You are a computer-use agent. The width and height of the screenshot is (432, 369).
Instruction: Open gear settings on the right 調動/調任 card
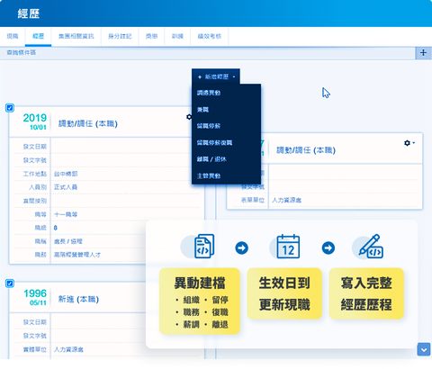point(407,143)
